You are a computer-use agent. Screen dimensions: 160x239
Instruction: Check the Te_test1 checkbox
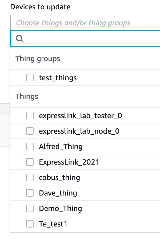30,224
